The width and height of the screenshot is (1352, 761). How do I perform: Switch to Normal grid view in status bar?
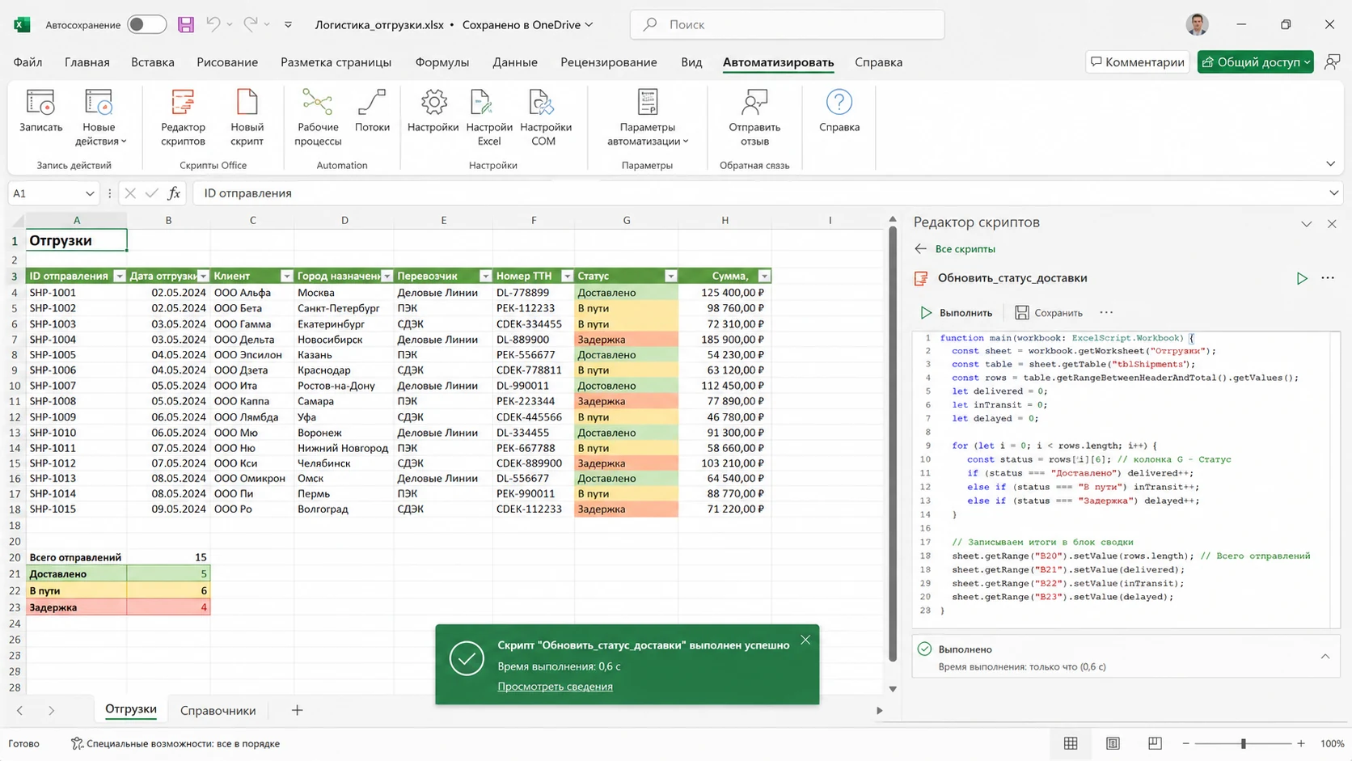(x=1071, y=743)
